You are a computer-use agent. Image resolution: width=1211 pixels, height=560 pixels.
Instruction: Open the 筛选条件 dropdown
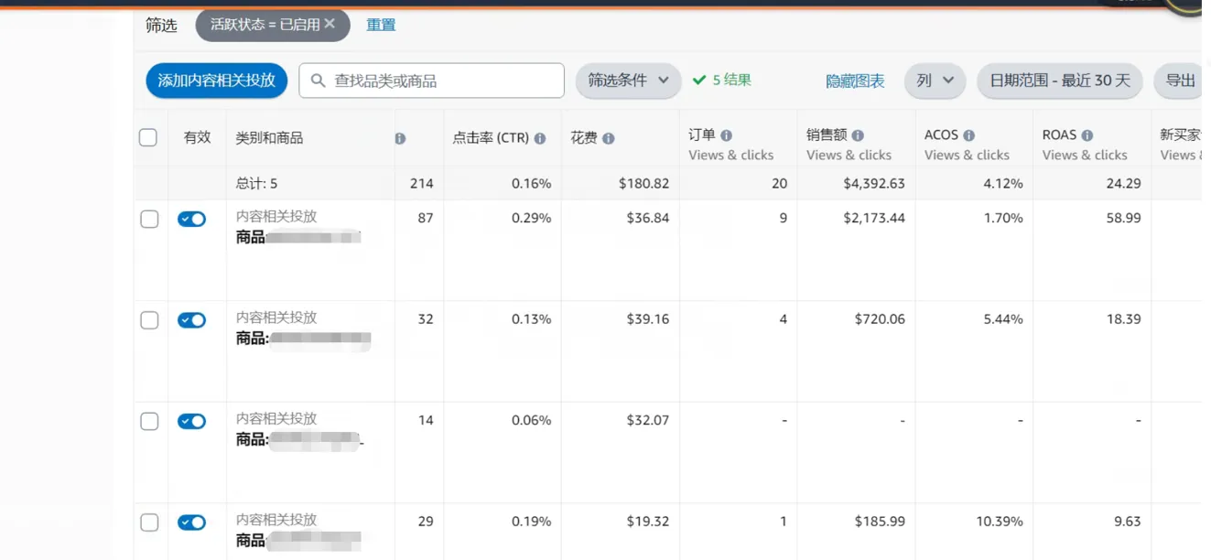click(x=628, y=81)
